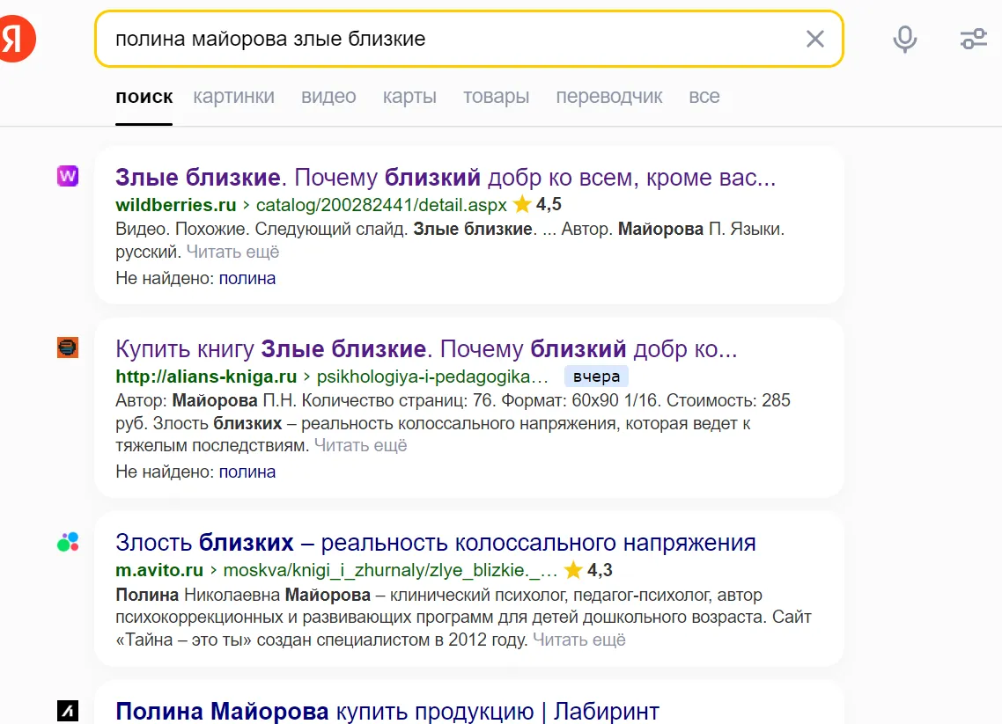The width and height of the screenshot is (1002, 724).
Task: Open search settings sliders icon
Action: click(973, 39)
